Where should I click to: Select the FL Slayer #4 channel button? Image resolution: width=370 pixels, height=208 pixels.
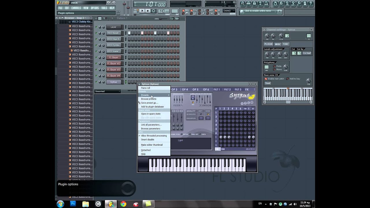[114, 76]
